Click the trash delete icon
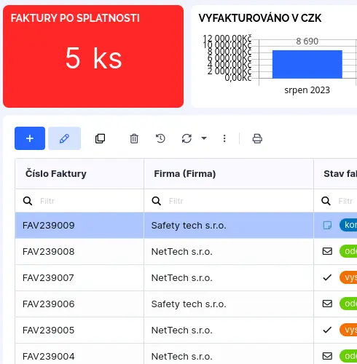The height and width of the screenshot is (364, 357). click(134, 138)
